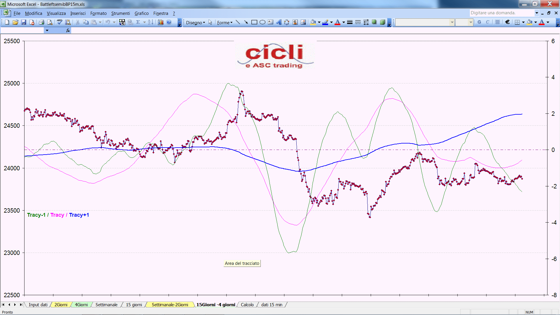
Task: Save the workbook with floppy disk icon
Action: (24, 22)
